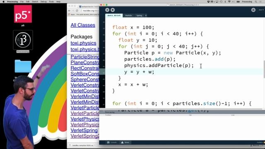Image resolution: width=265 pixels, height=149 pixels.
Task: Open the Console panel at the bottom
Action: coord(112,142)
